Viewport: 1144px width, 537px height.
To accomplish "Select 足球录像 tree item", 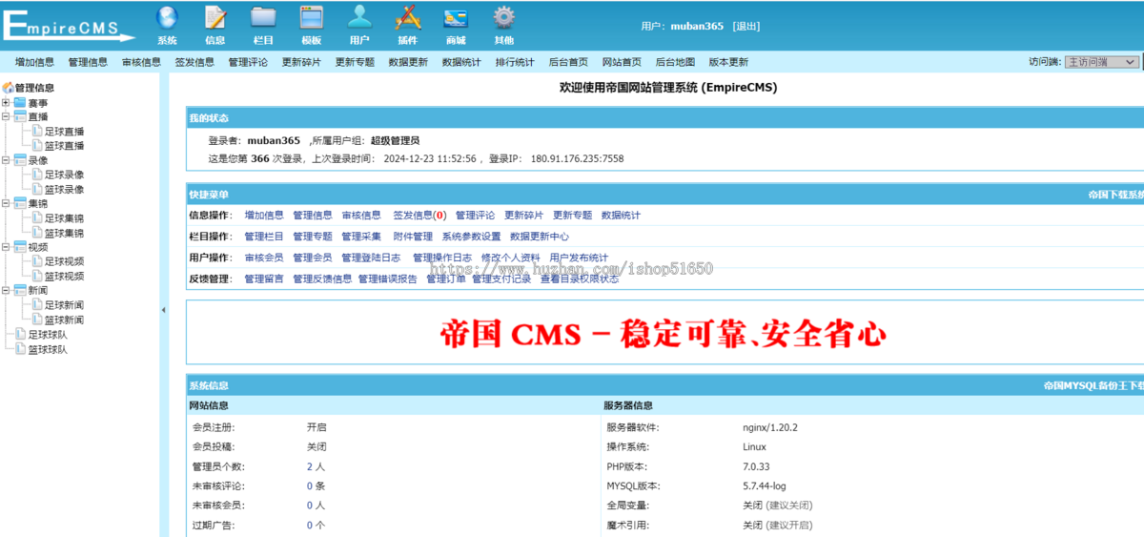I will 64,175.
